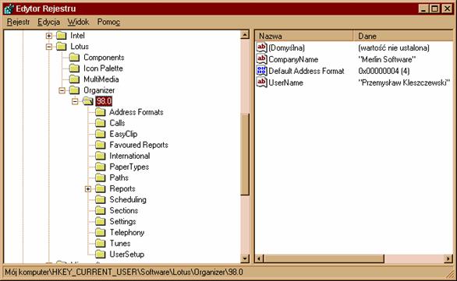Click the Paths folder icon
Image resolution: width=457 pixels, height=281 pixels.
pyautogui.click(x=101, y=177)
